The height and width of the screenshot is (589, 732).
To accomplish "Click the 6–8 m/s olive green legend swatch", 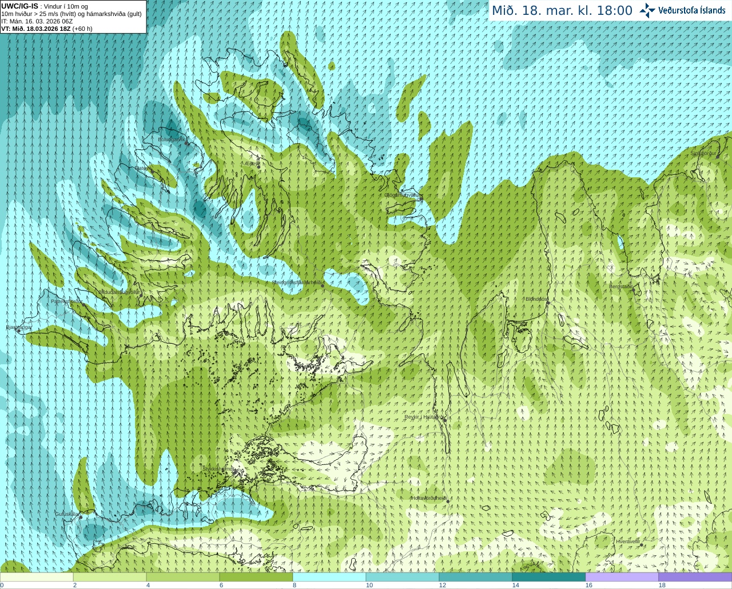I will [x=256, y=577].
